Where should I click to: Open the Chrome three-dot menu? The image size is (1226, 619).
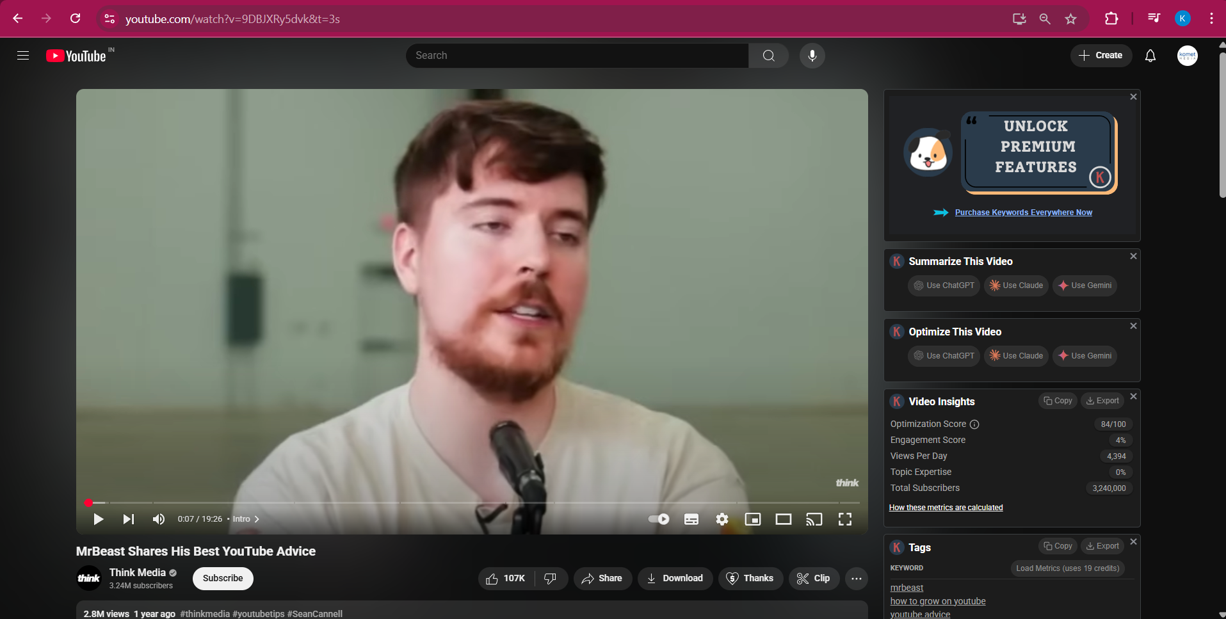(x=1211, y=19)
